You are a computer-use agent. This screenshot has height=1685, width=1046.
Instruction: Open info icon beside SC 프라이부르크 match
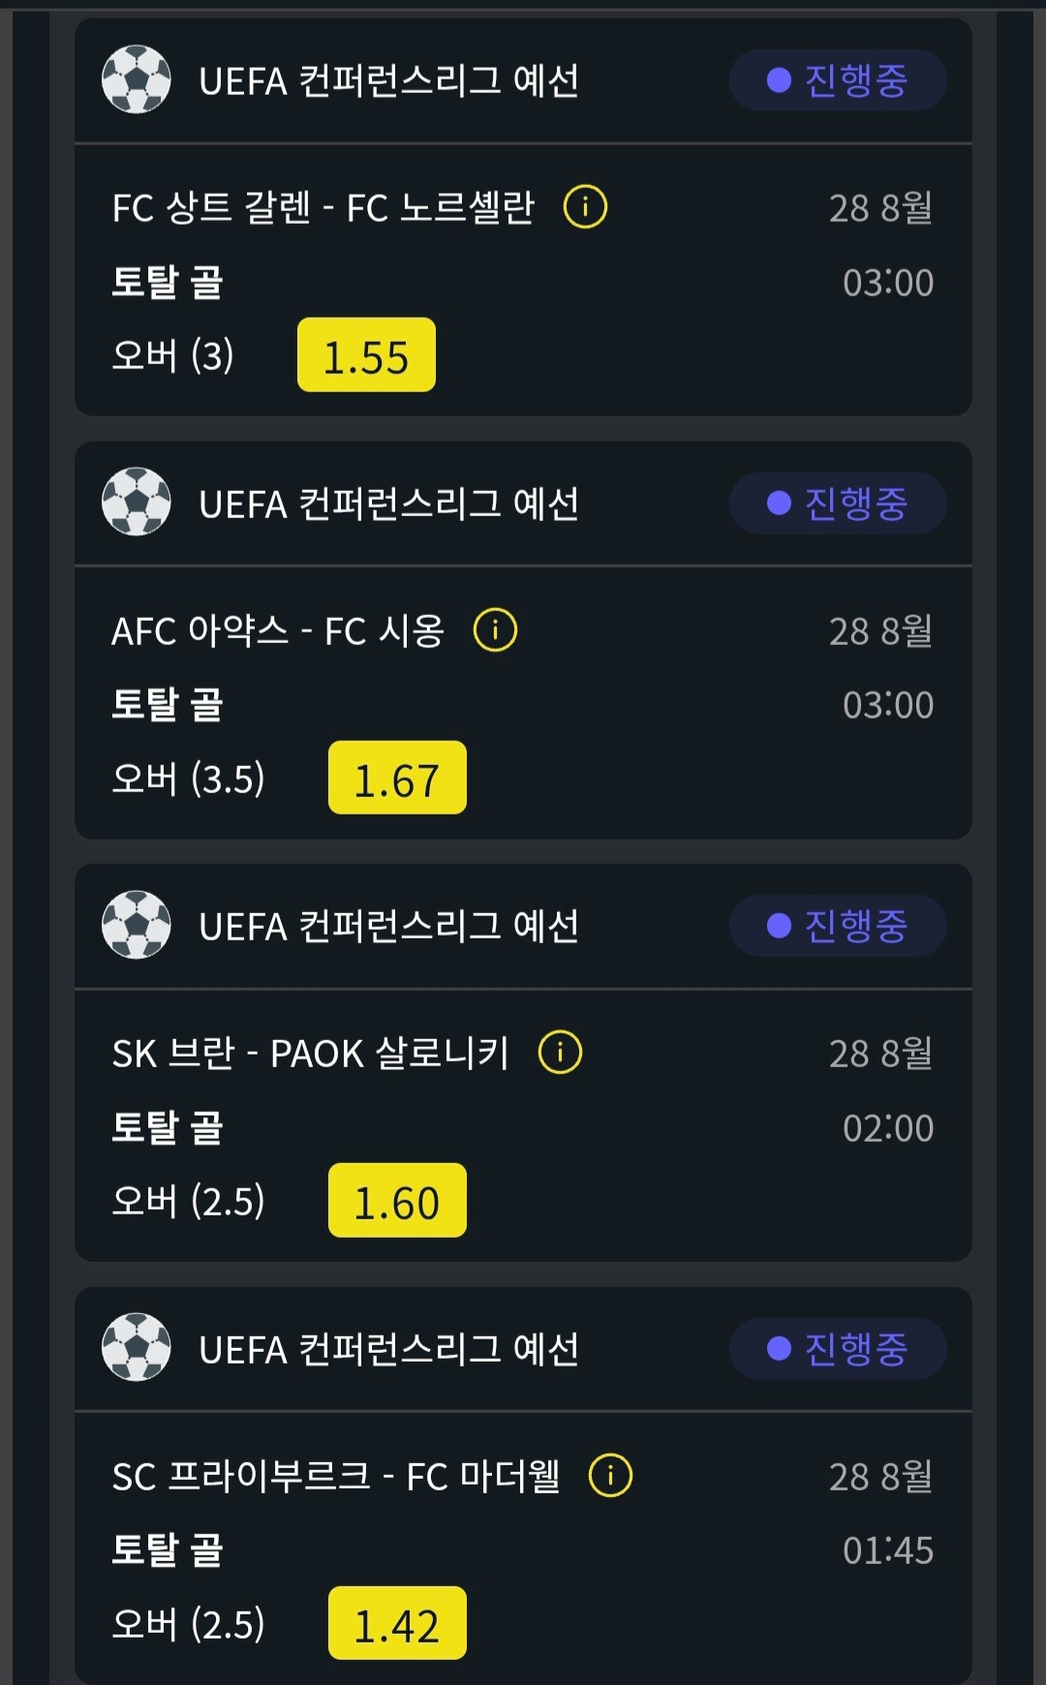[610, 1476]
